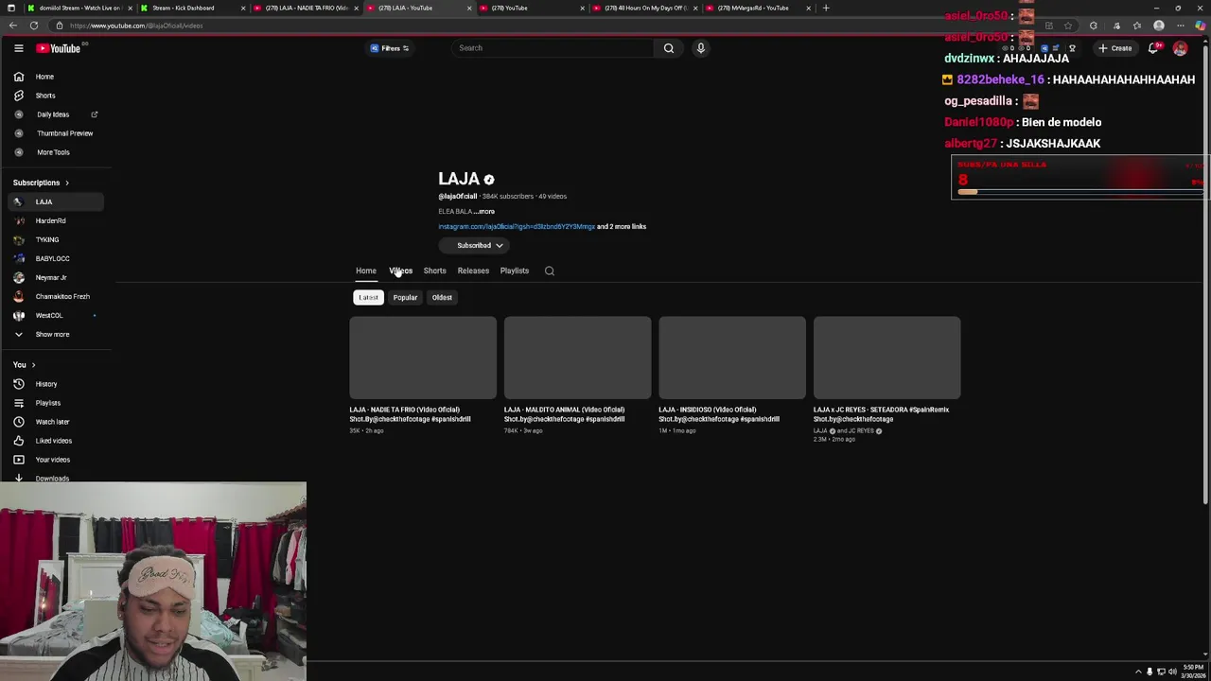Start voice search with the microphone
This screenshot has height=681, width=1211.
[700, 48]
